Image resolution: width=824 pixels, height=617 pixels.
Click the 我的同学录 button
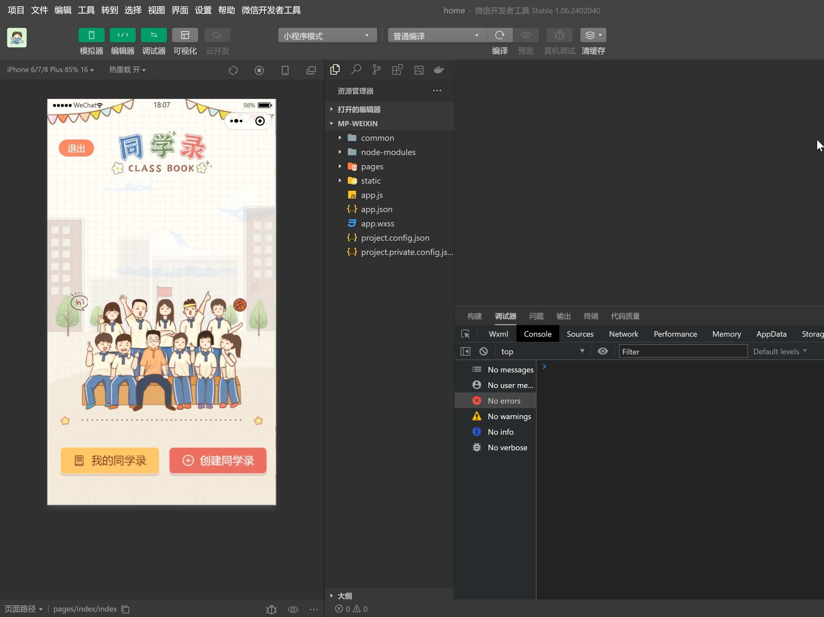(x=110, y=461)
